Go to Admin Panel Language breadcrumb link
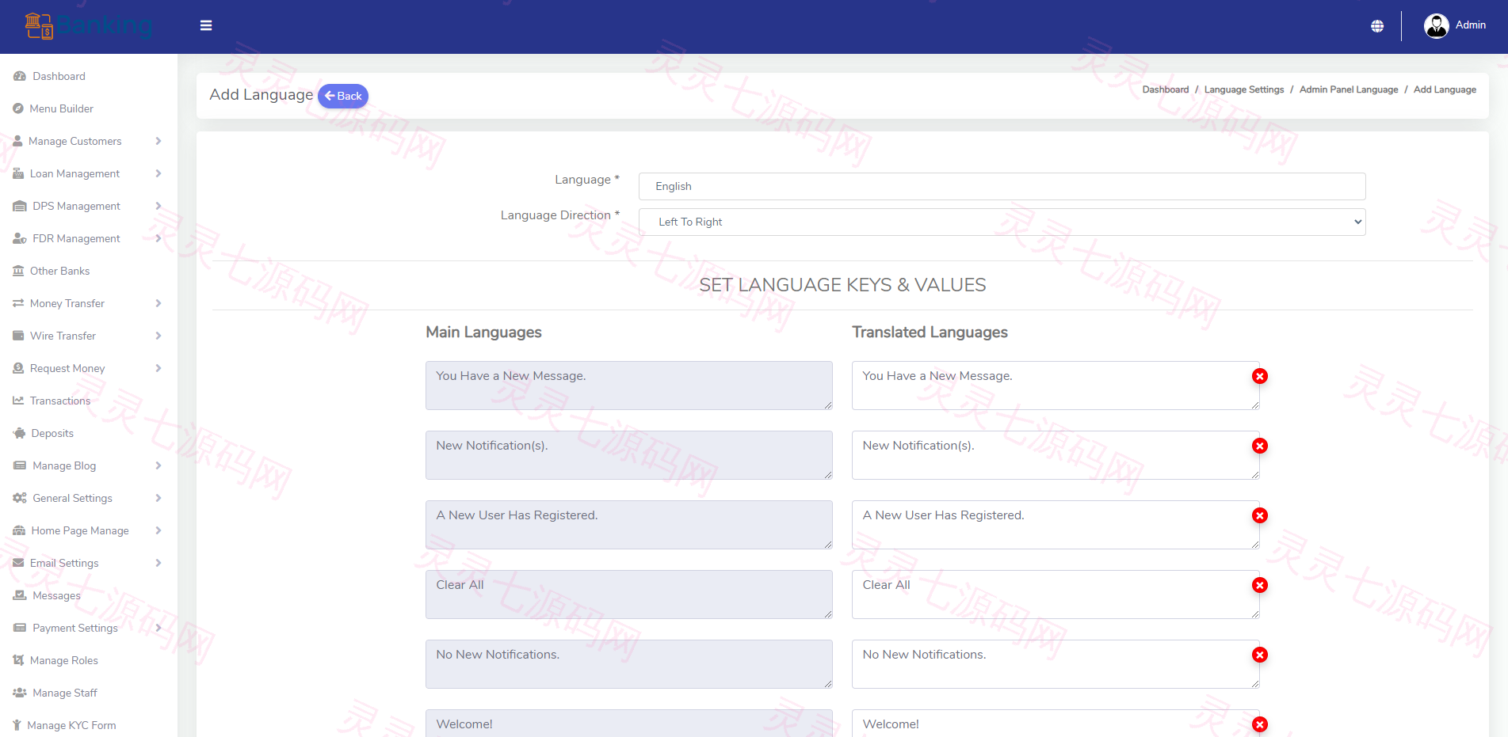Image resolution: width=1508 pixels, height=737 pixels. (1349, 89)
